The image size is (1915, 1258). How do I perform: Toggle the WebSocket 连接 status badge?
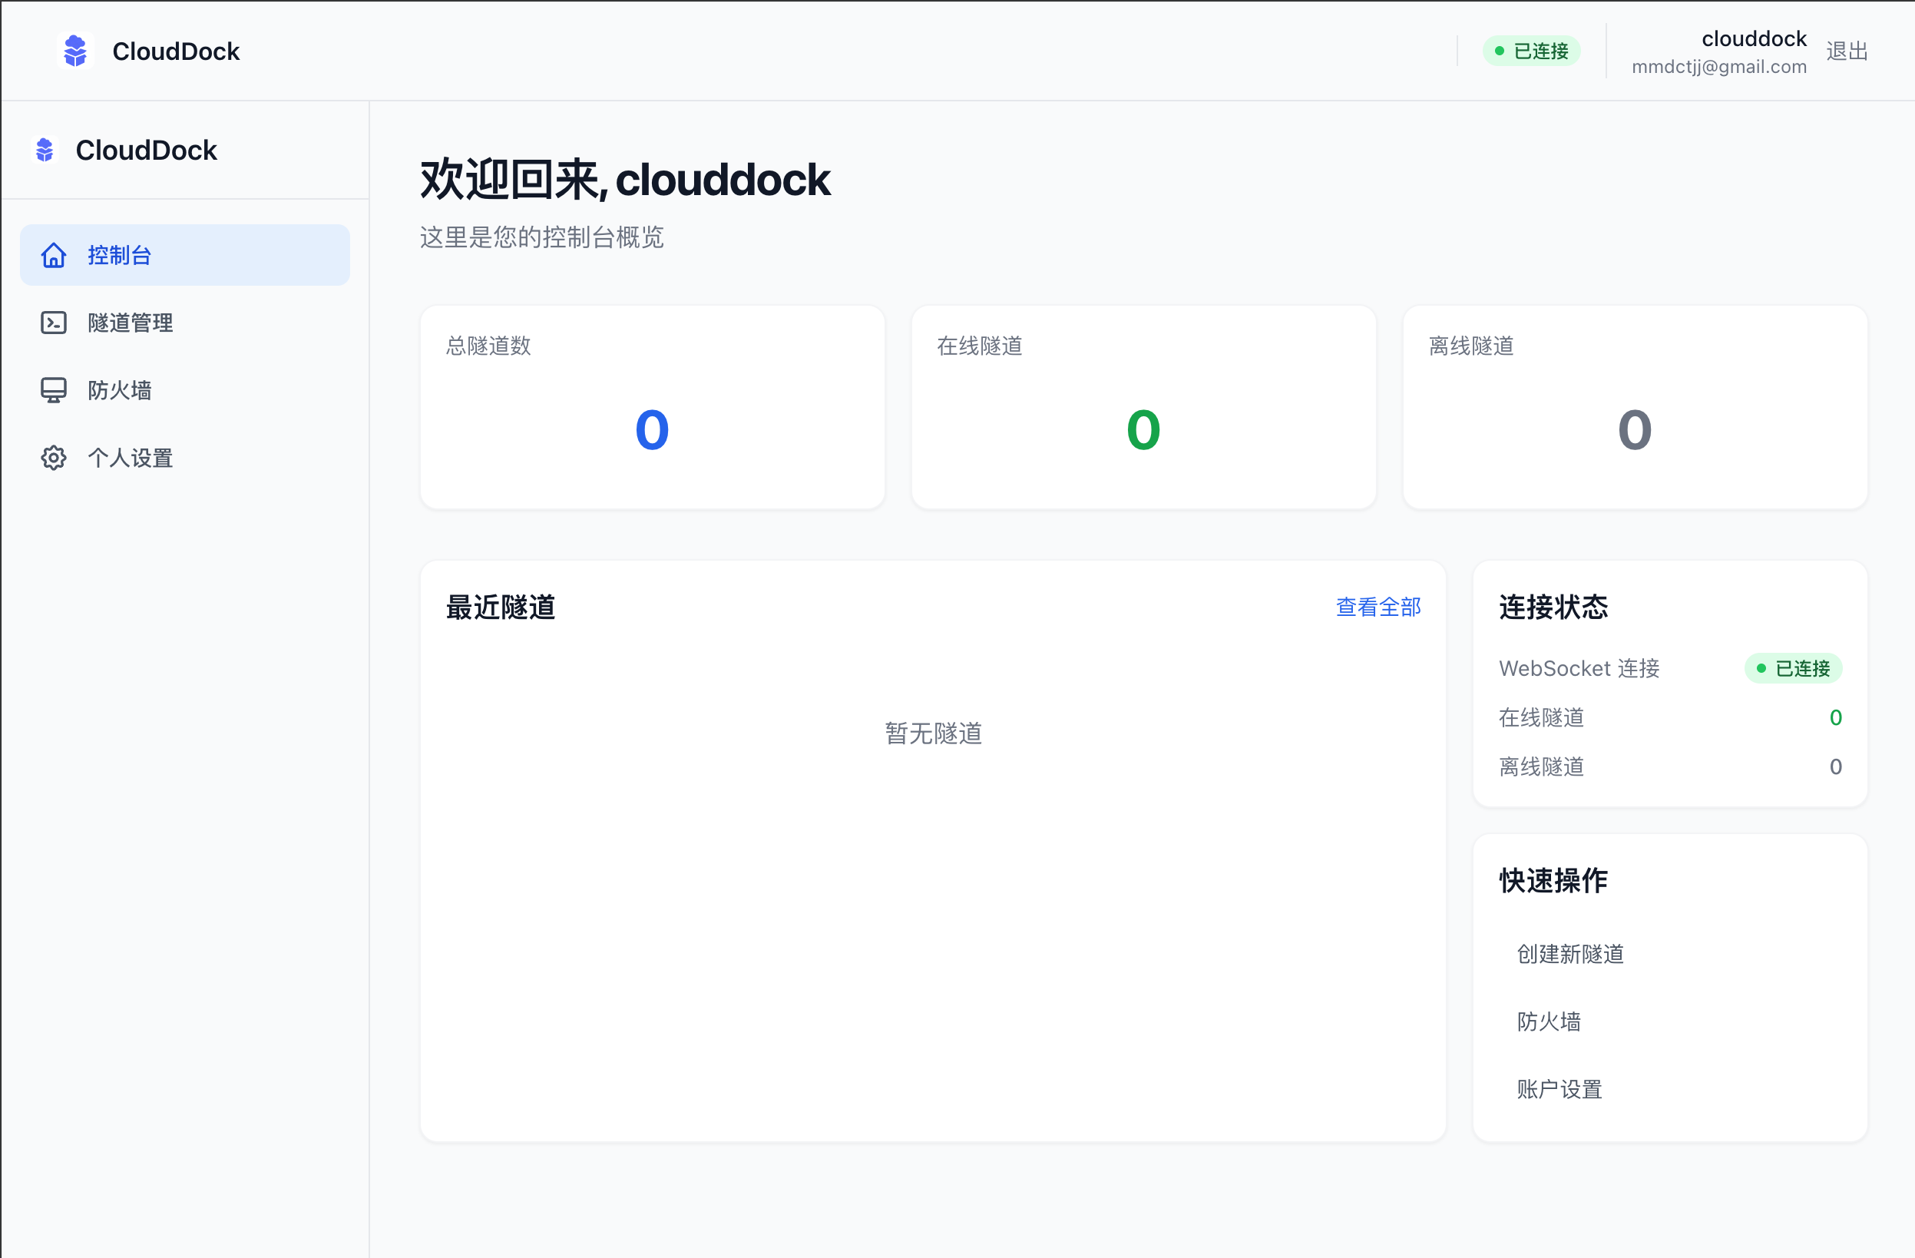point(1793,668)
